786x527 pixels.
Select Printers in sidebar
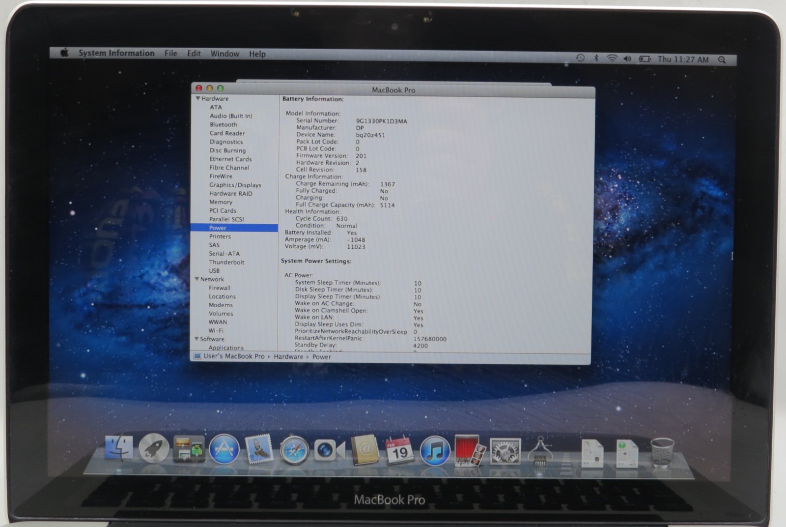pos(220,236)
